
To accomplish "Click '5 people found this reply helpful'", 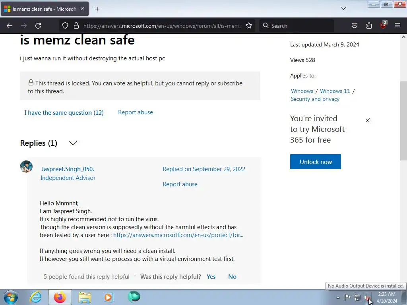I will 86,277.
